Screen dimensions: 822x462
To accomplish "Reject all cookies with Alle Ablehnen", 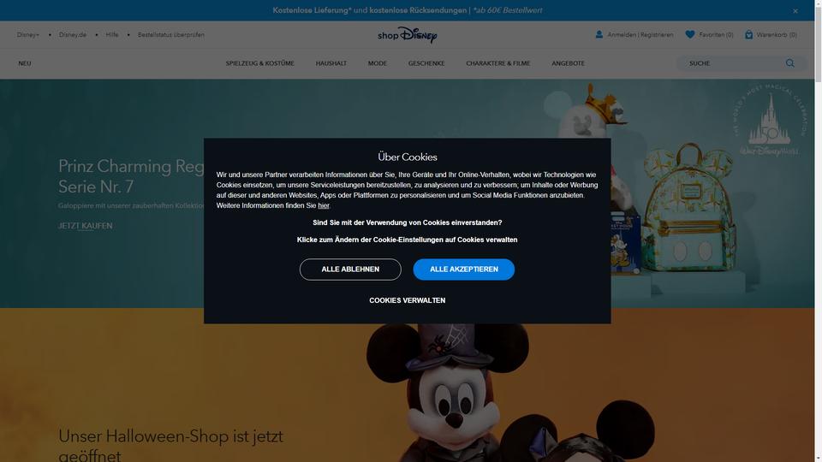I will tap(350, 269).
